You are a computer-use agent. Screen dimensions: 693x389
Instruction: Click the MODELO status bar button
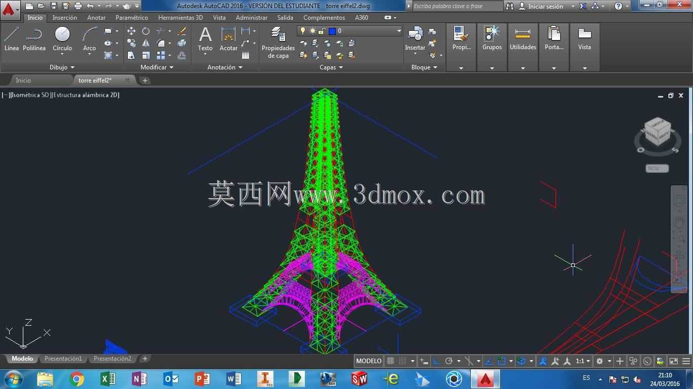[369, 361]
